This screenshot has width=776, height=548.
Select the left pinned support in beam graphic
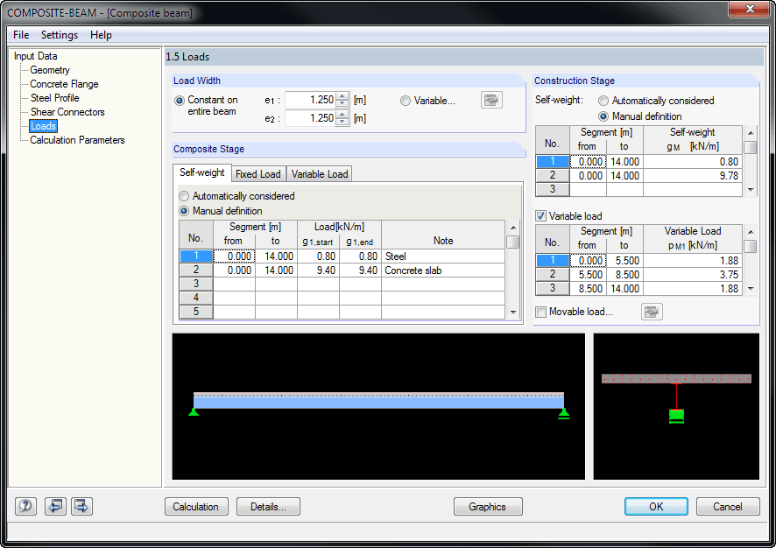(194, 411)
